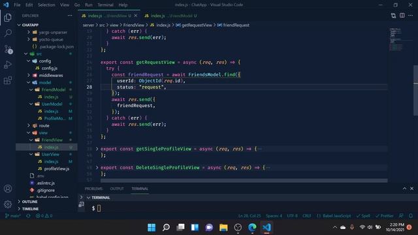Open the Search view in activity bar
The image size is (418, 235).
click(8, 33)
